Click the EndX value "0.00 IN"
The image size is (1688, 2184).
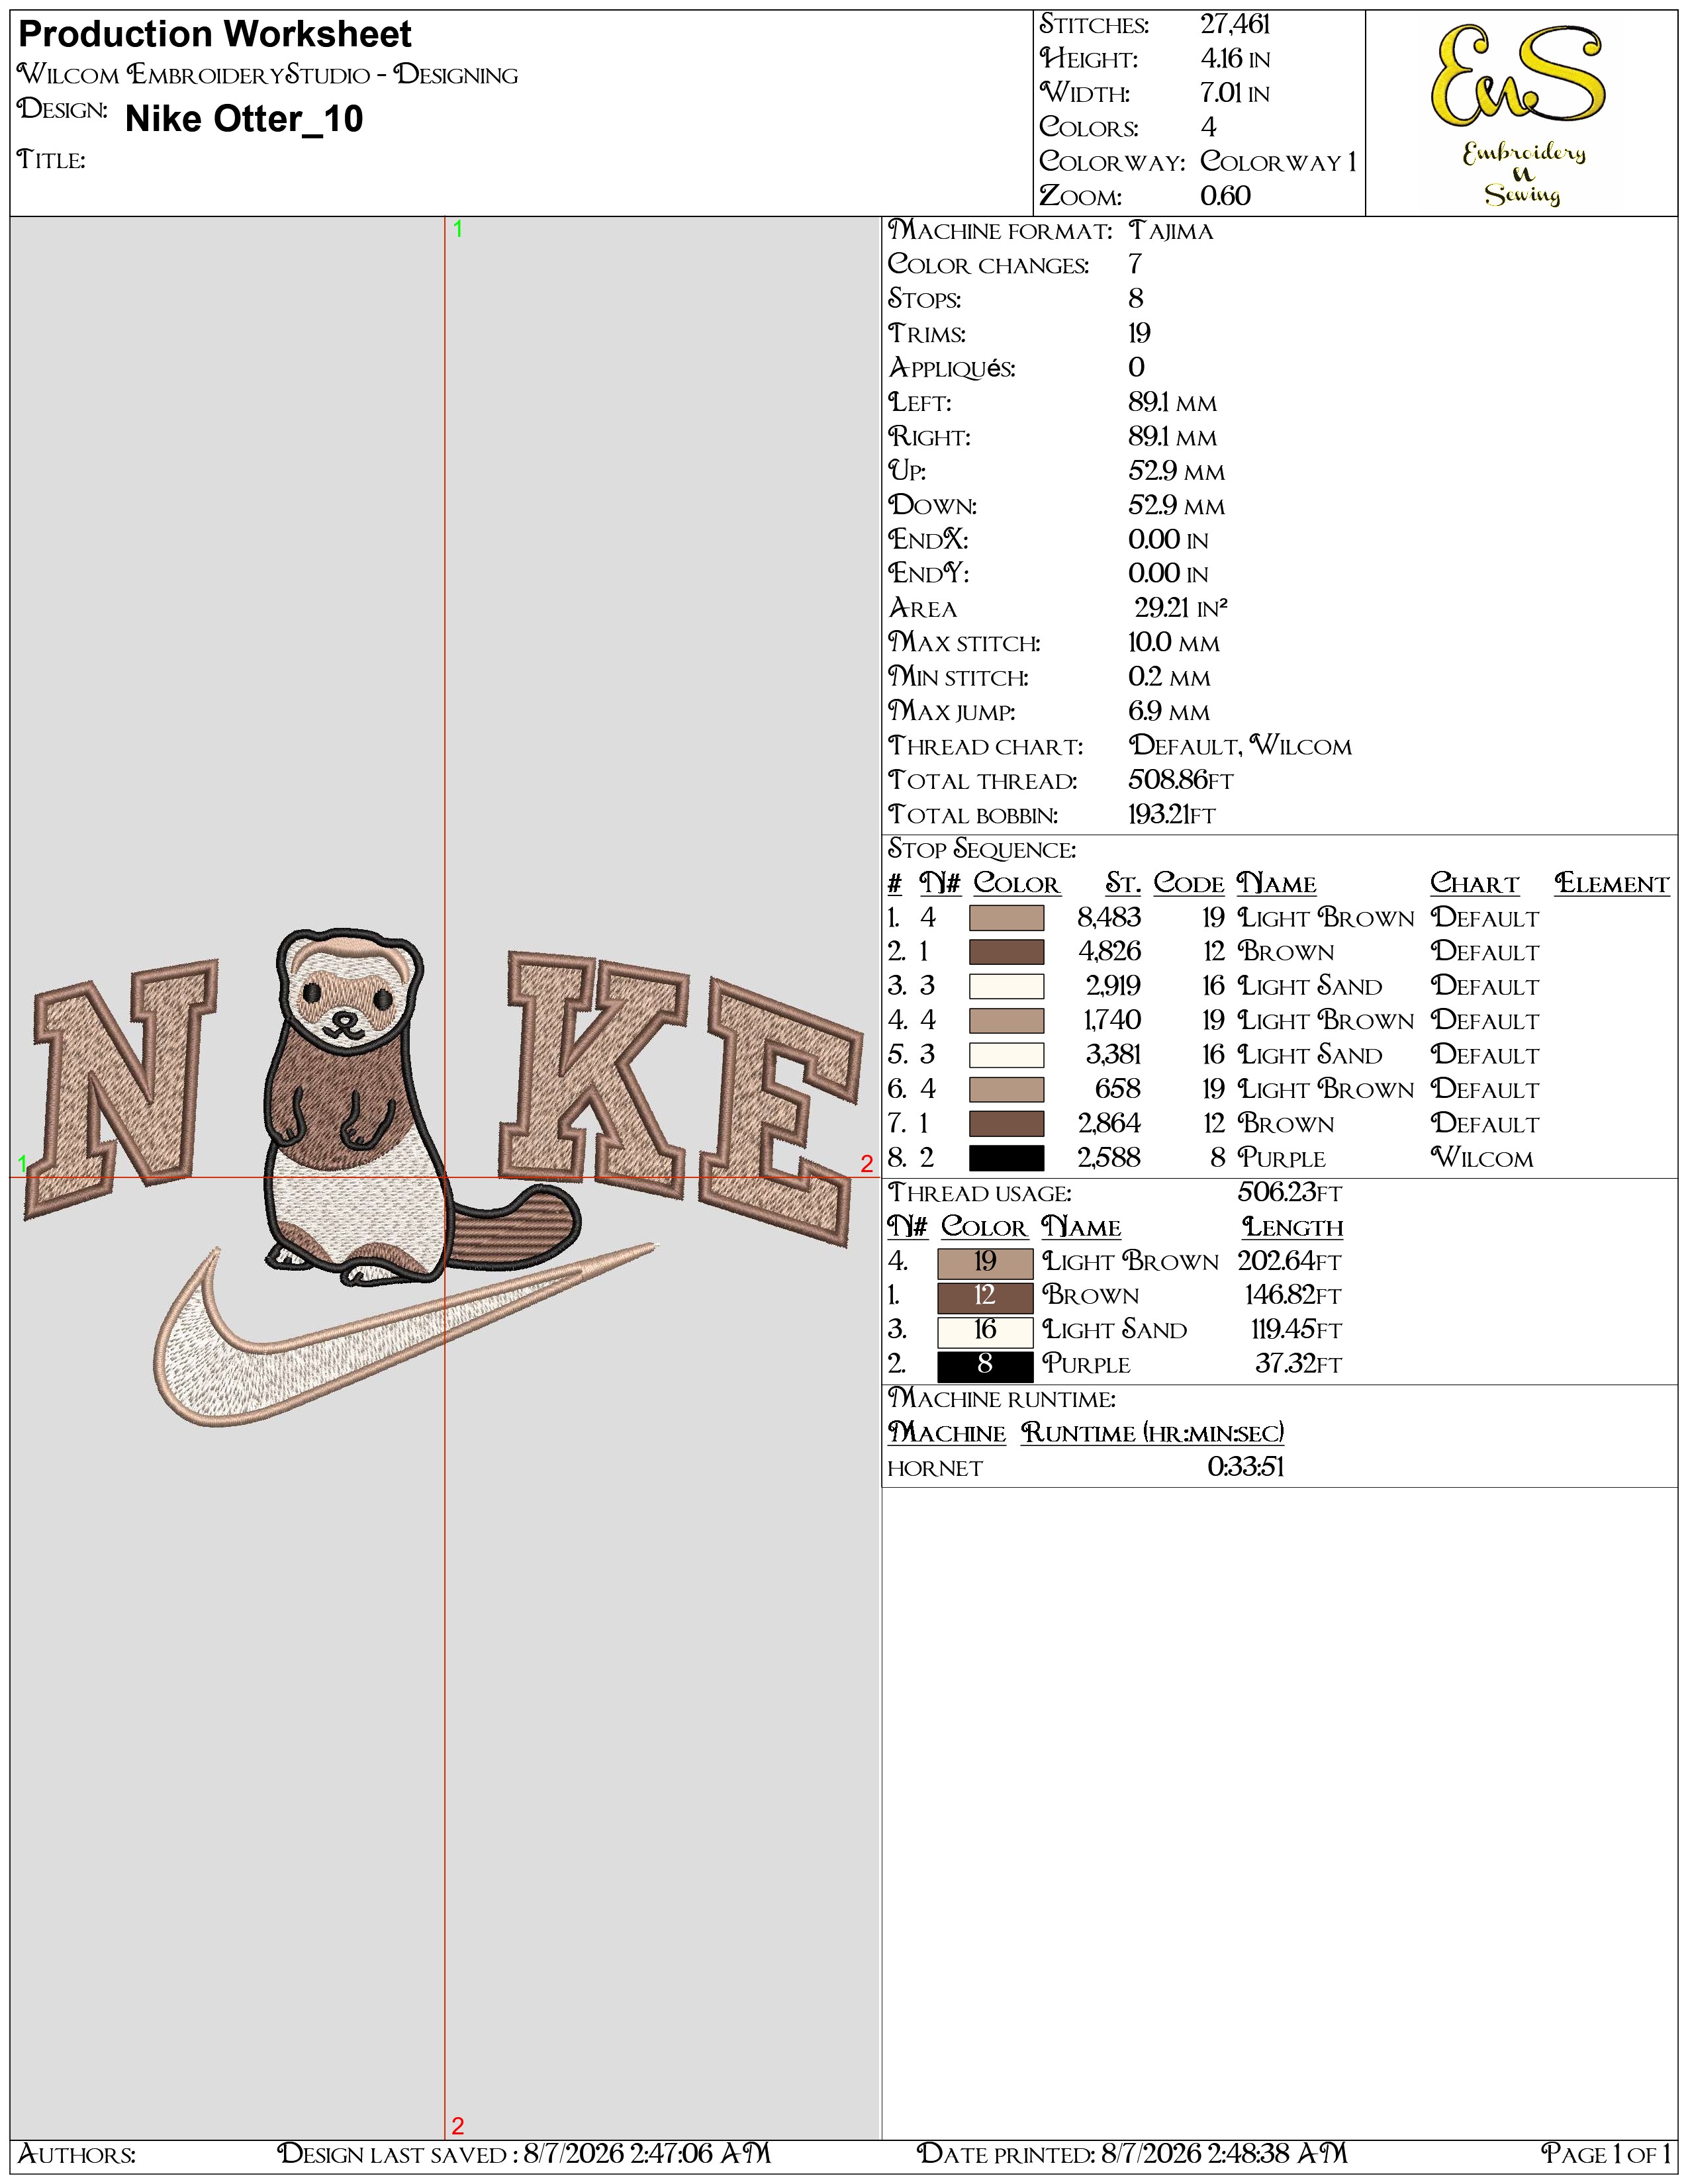[1168, 540]
